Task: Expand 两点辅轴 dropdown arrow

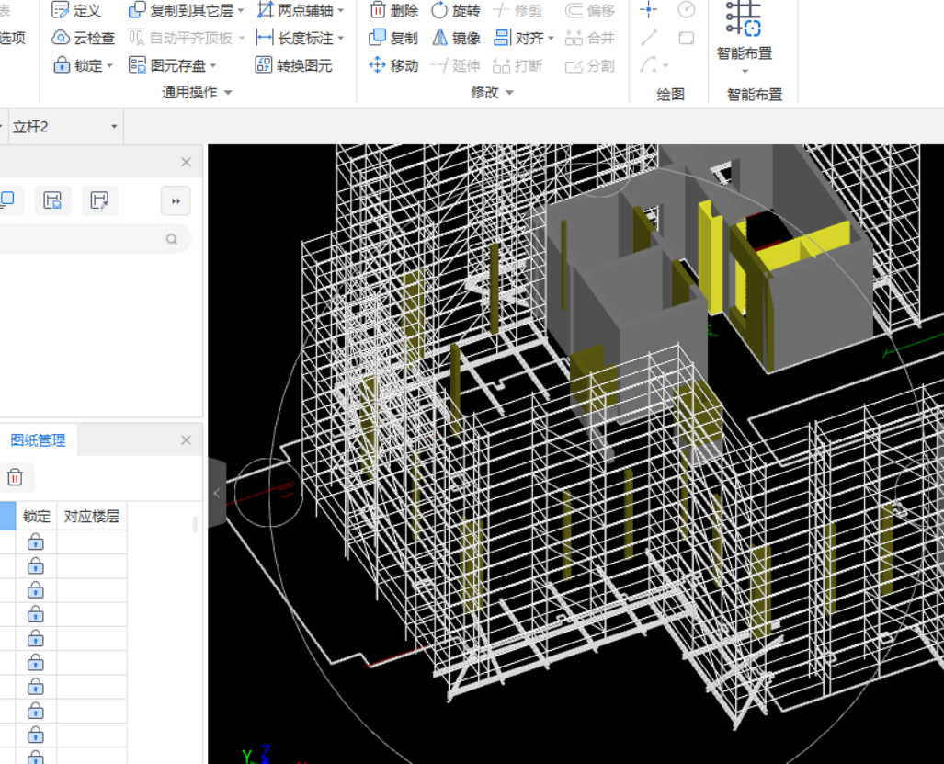Action: tap(341, 11)
